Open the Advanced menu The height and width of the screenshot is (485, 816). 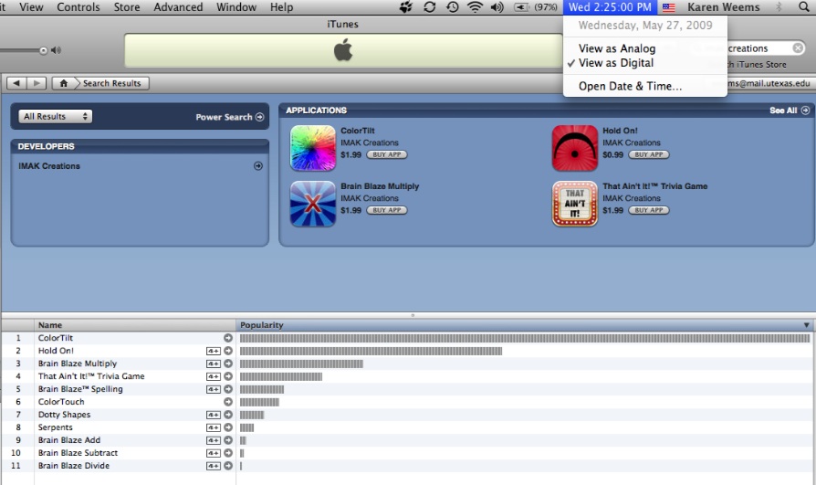pos(178,6)
